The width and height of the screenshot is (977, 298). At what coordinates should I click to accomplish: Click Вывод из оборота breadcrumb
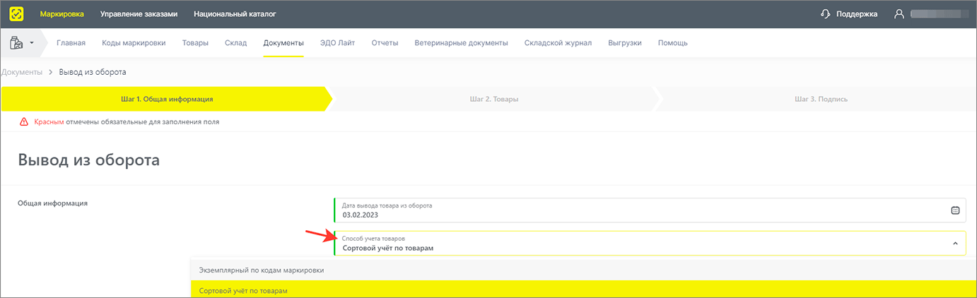(93, 72)
